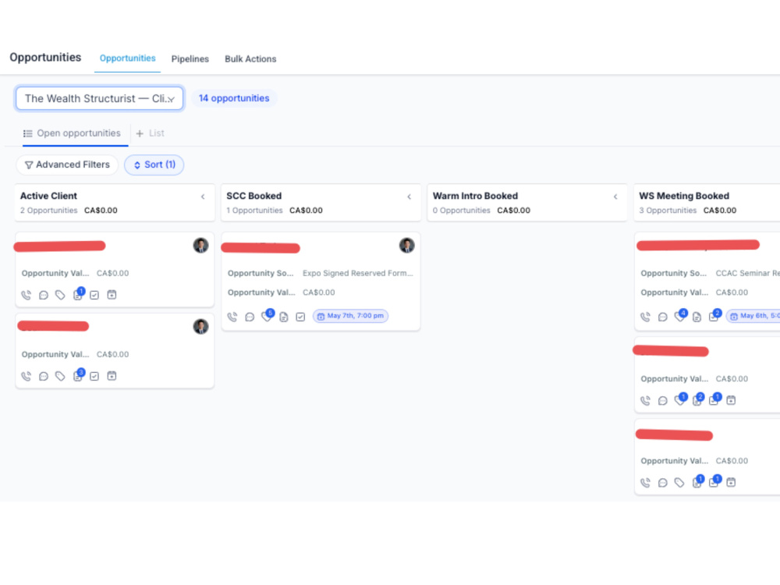
Task: Open notes icon showing badge 1 in Active Client
Action: click(x=78, y=294)
